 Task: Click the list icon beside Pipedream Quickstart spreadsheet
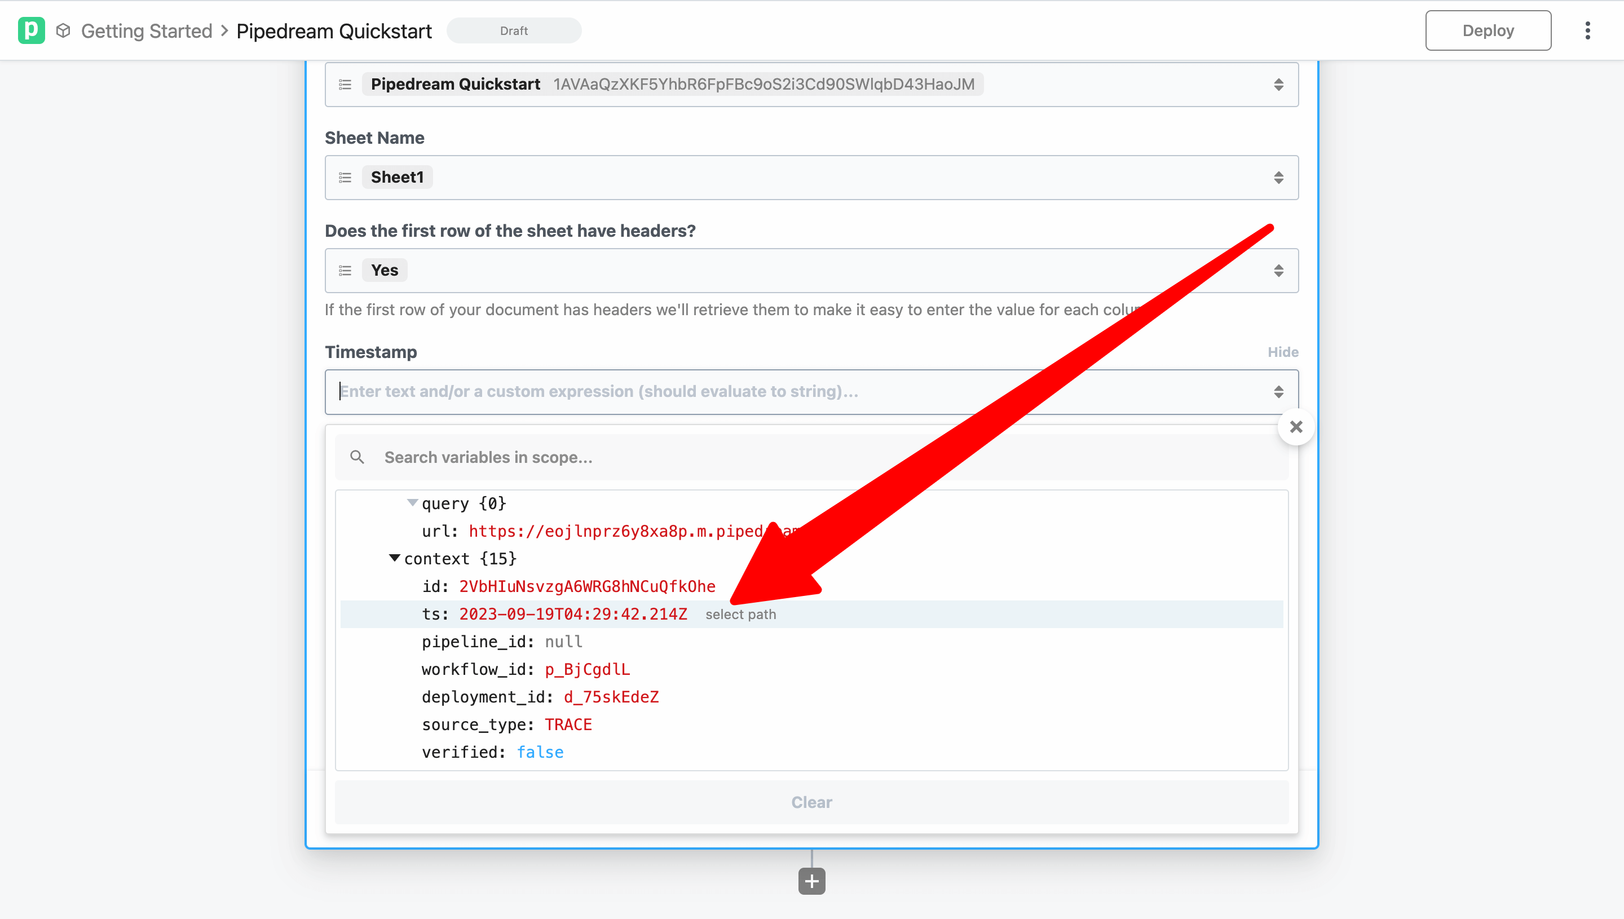[345, 84]
